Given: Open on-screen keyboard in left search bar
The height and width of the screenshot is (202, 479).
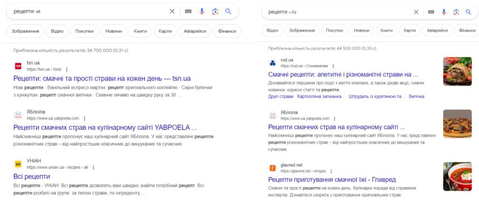Looking at the screenshot, I should coord(188,12).
